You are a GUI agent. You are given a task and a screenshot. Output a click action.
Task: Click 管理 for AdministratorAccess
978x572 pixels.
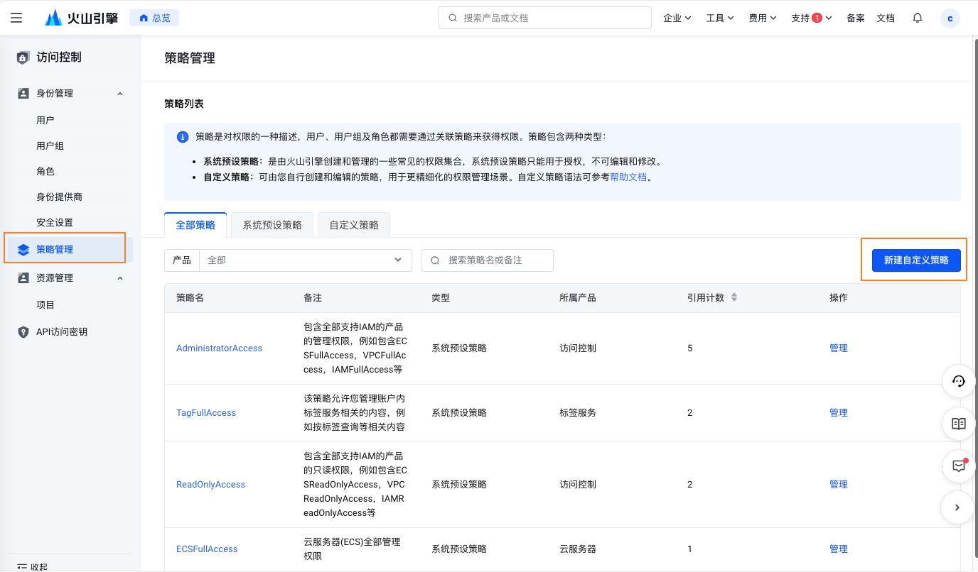pos(839,348)
